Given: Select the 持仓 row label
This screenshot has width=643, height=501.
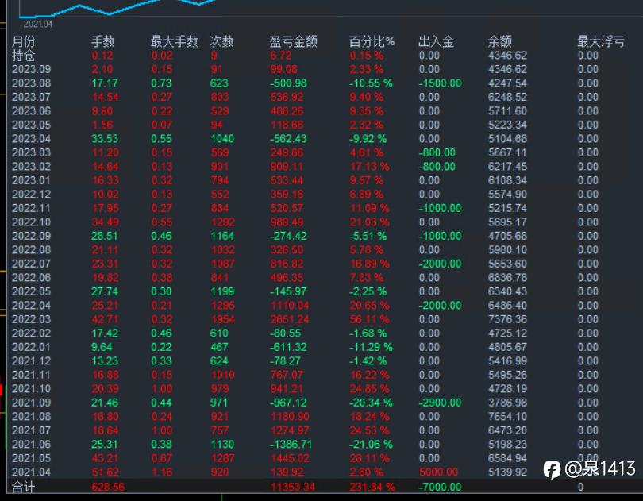Looking at the screenshot, I should click(23, 56).
